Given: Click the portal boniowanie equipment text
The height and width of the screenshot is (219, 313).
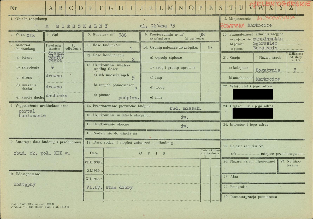Looking at the screenshot, I should (x=32, y=113).
